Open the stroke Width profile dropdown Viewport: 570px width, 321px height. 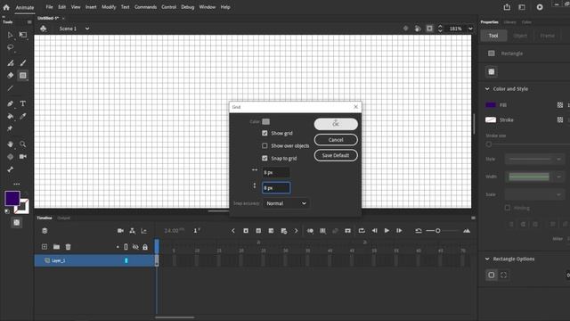pyautogui.click(x=534, y=177)
